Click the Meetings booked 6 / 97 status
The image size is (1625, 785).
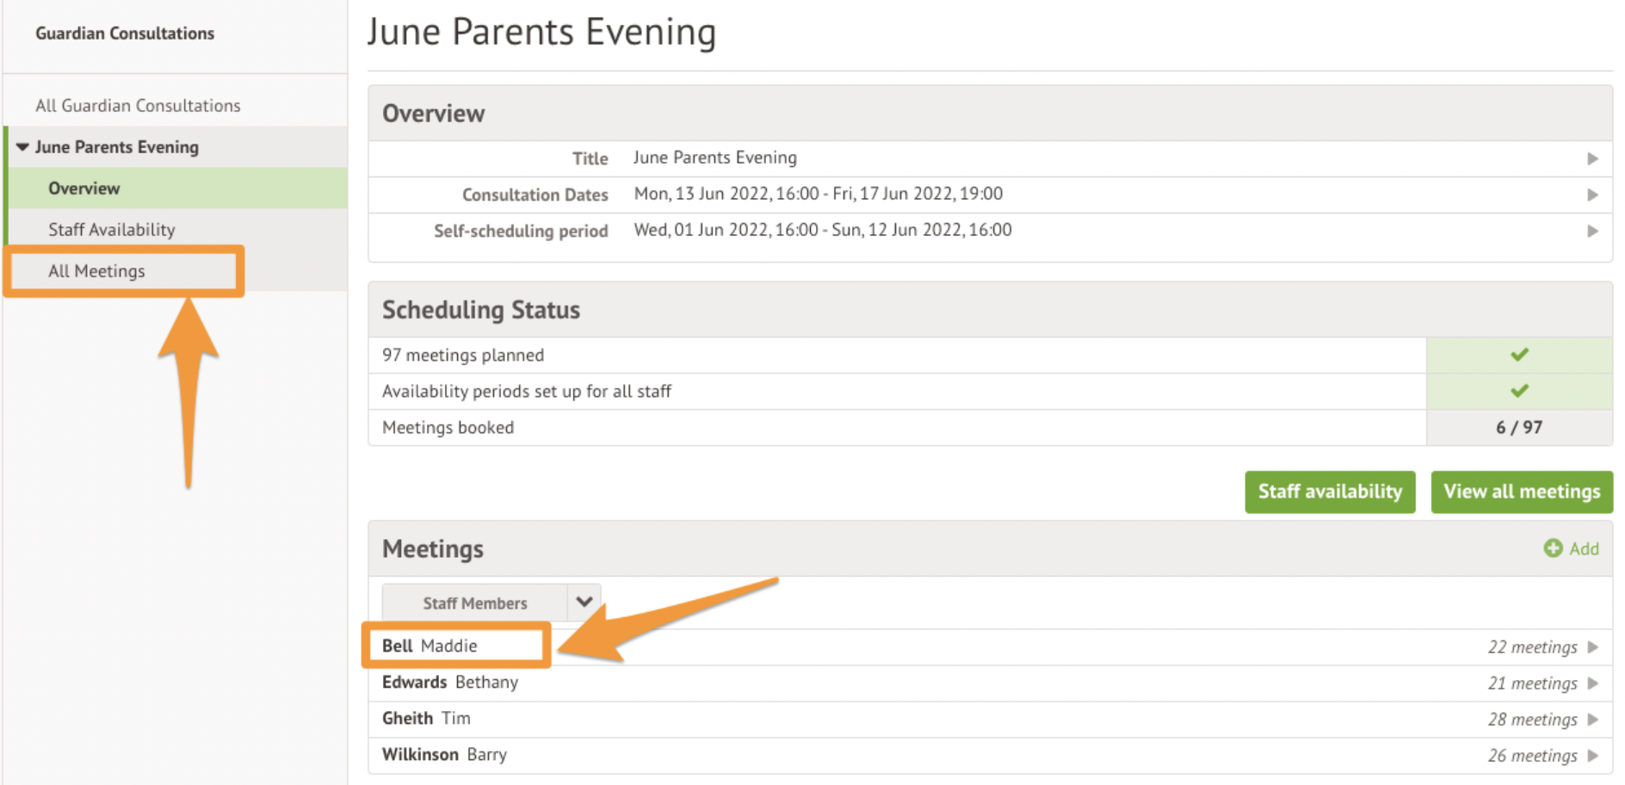(x=1519, y=428)
